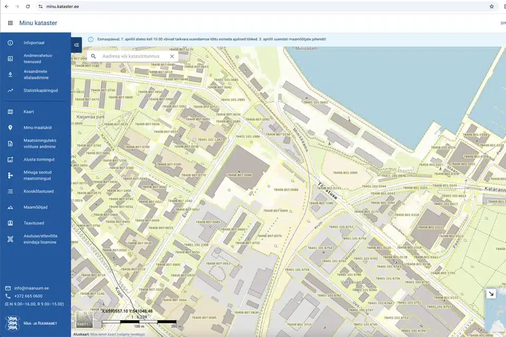The height and width of the screenshot is (337, 506).
Task: Click the Minu kataster title link
Action: 38,23
